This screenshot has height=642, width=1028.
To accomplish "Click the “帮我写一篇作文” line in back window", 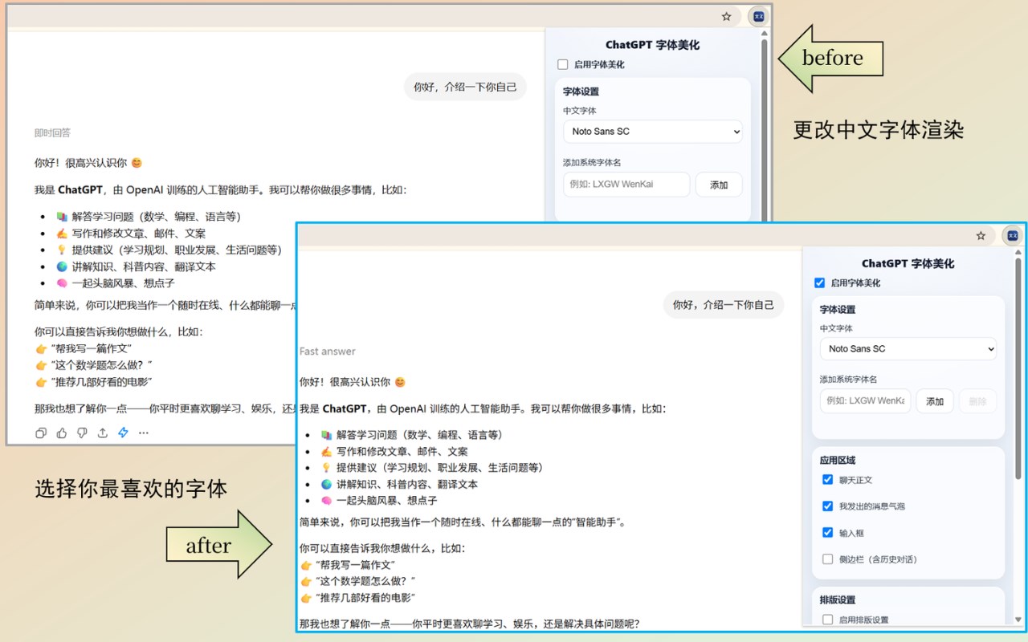I will pyautogui.click(x=83, y=348).
